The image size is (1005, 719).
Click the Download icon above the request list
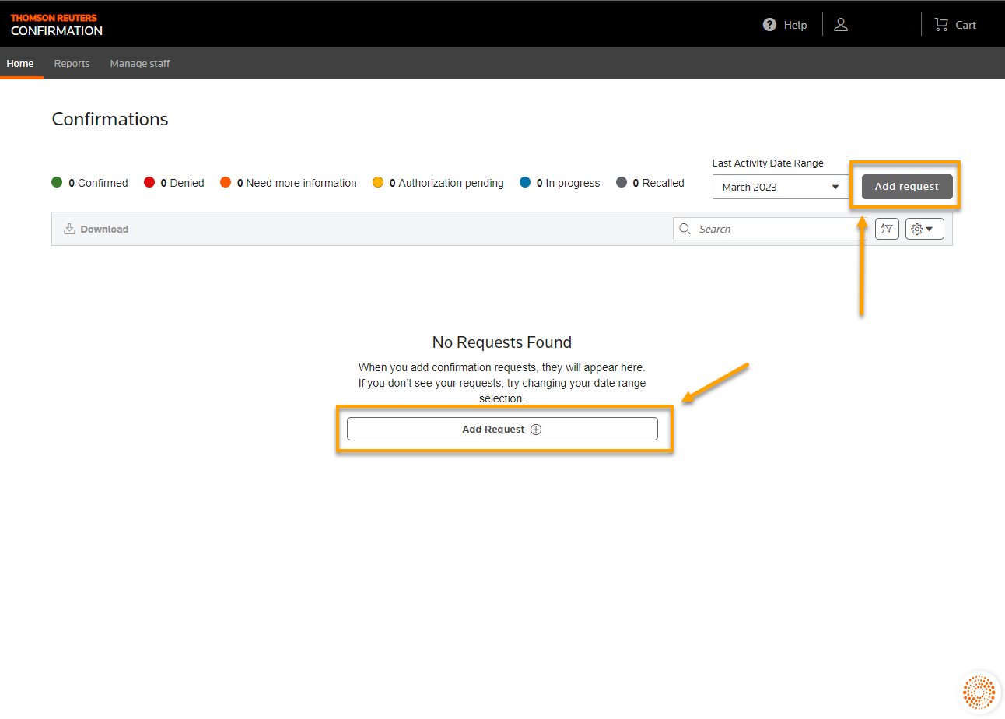click(x=69, y=228)
